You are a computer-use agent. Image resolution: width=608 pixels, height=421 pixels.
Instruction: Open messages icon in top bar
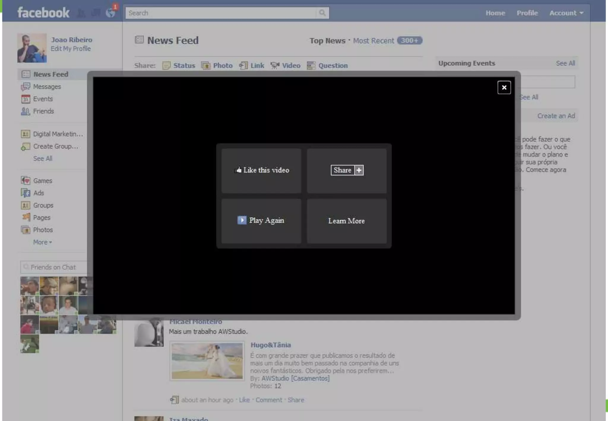pos(95,13)
